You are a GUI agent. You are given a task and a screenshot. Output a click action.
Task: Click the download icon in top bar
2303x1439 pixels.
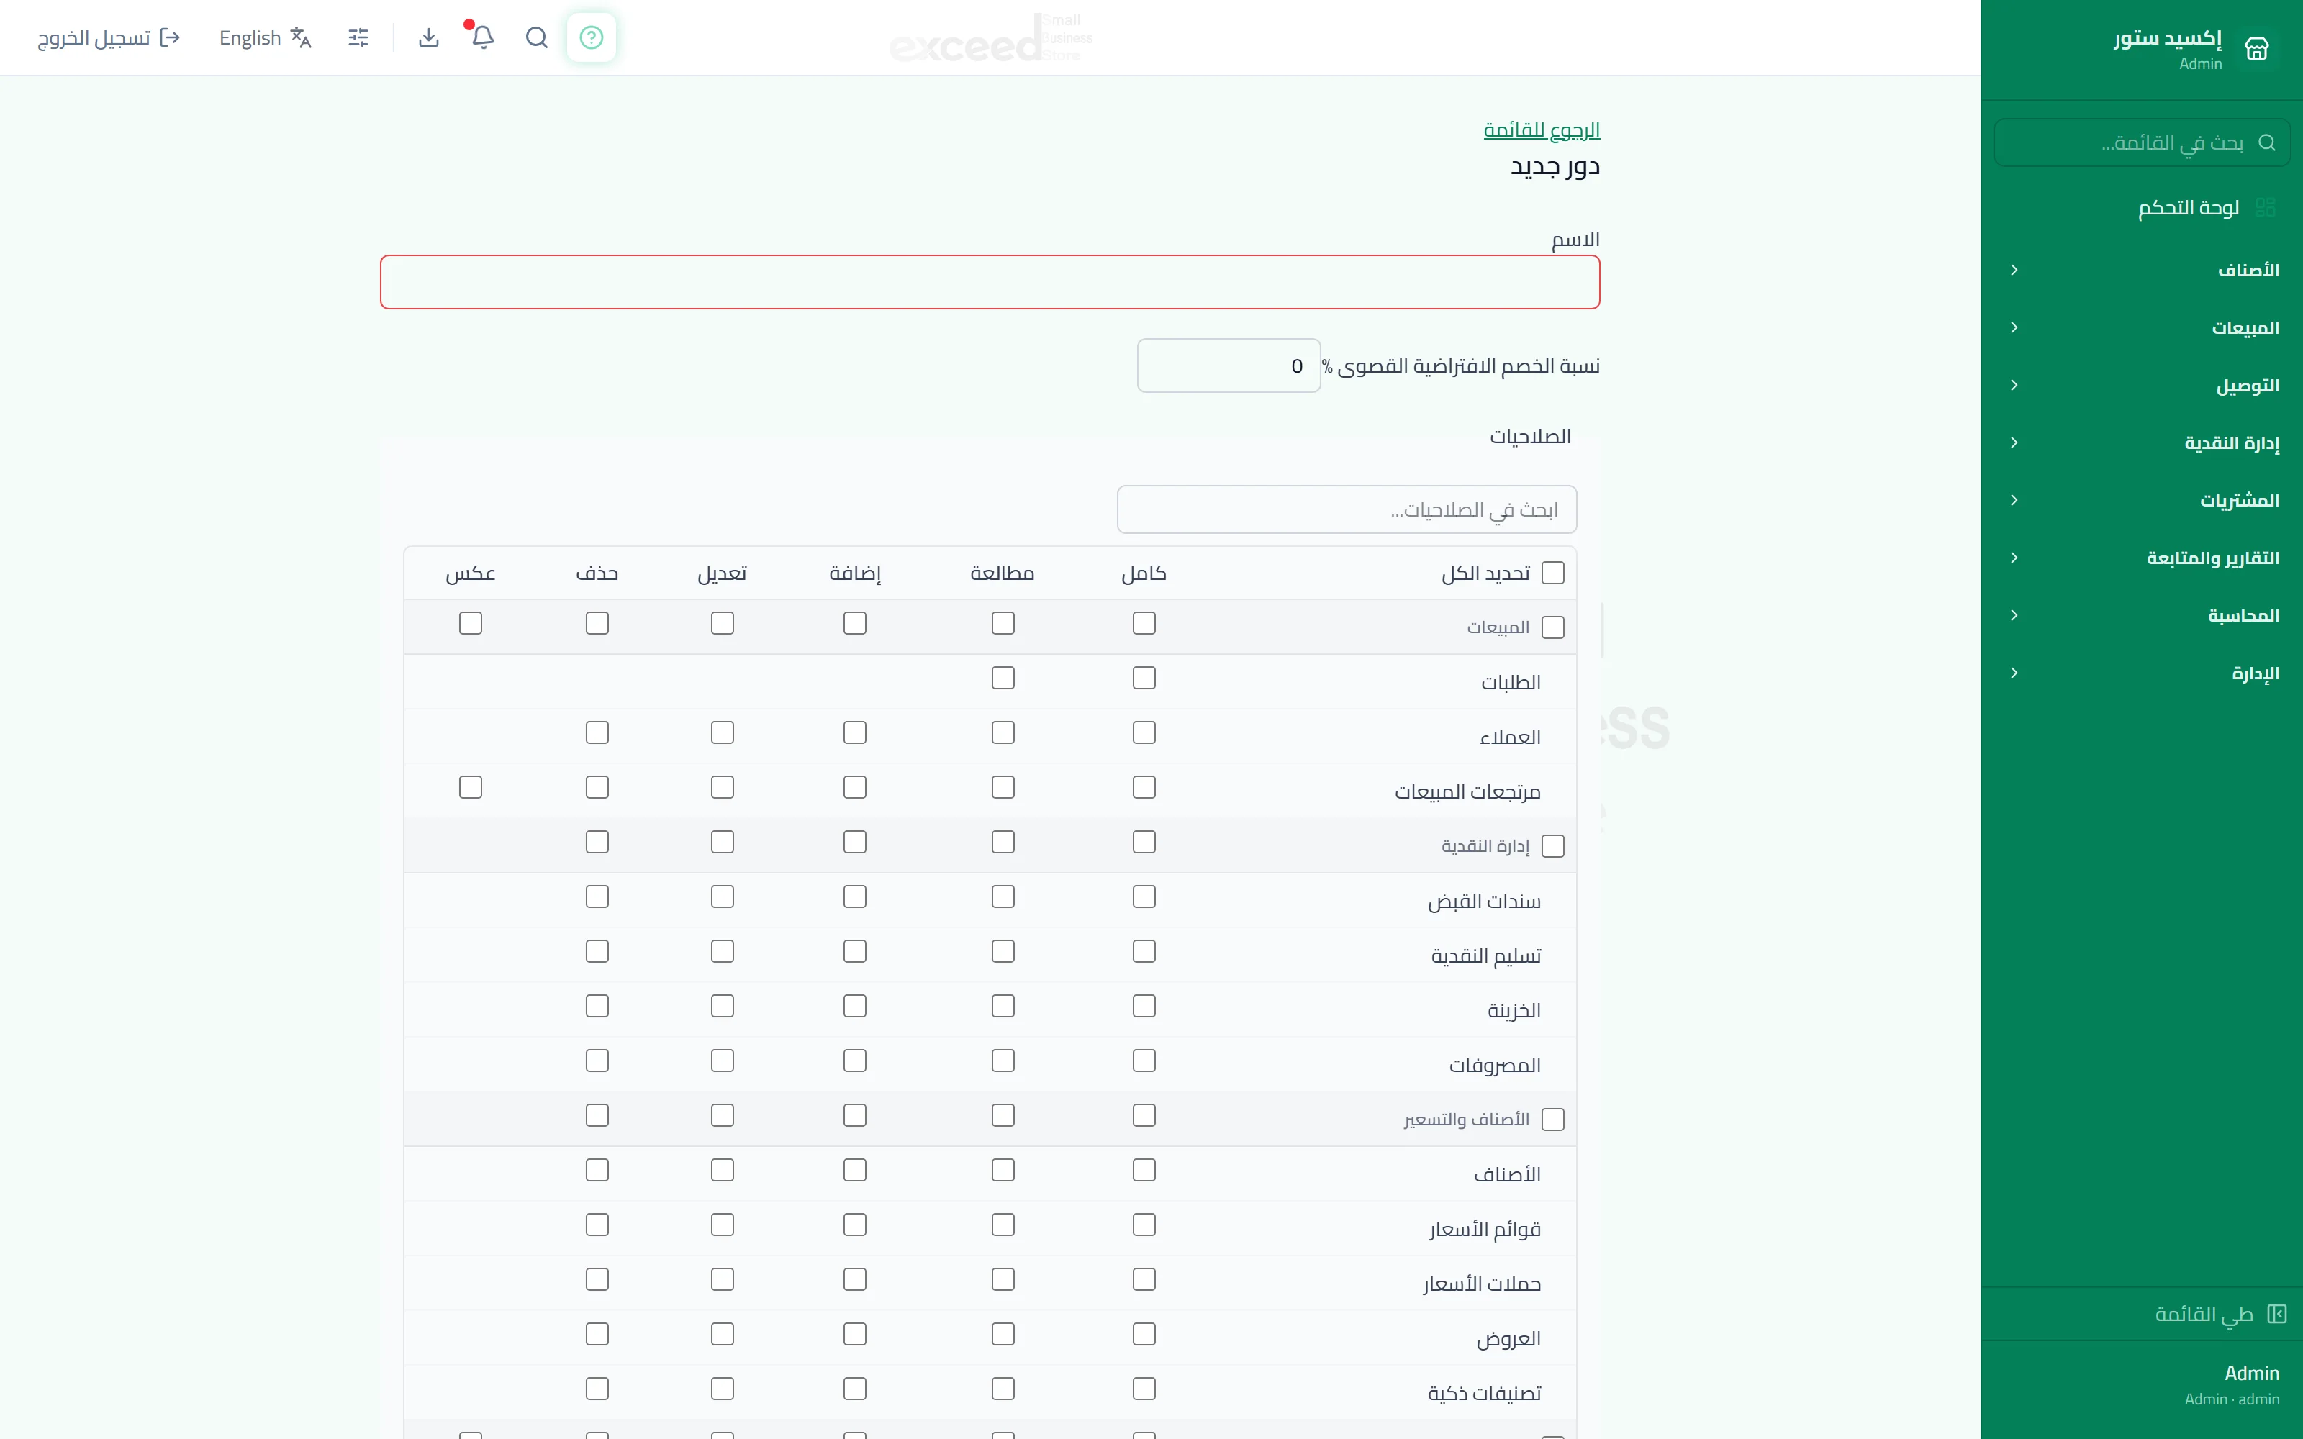(428, 37)
